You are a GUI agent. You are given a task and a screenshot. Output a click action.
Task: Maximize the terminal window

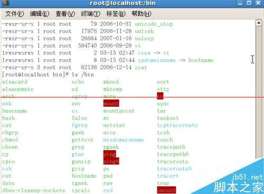coord(249,3)
